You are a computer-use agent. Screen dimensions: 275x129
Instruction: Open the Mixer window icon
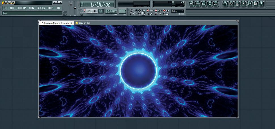coord(216,4)
